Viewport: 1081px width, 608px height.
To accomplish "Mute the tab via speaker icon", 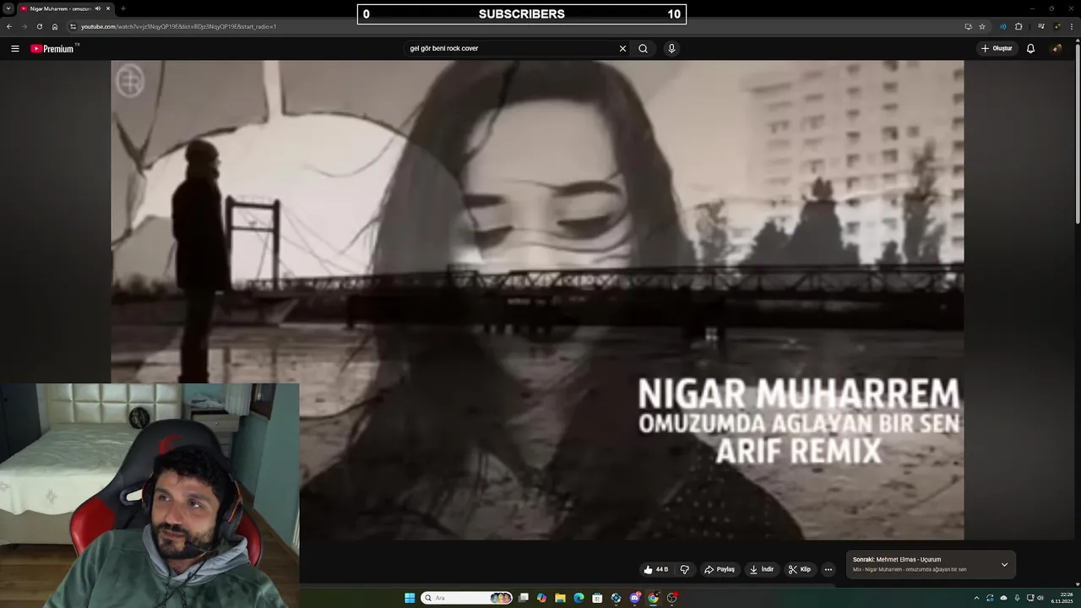I will click(x=98, y=8).
